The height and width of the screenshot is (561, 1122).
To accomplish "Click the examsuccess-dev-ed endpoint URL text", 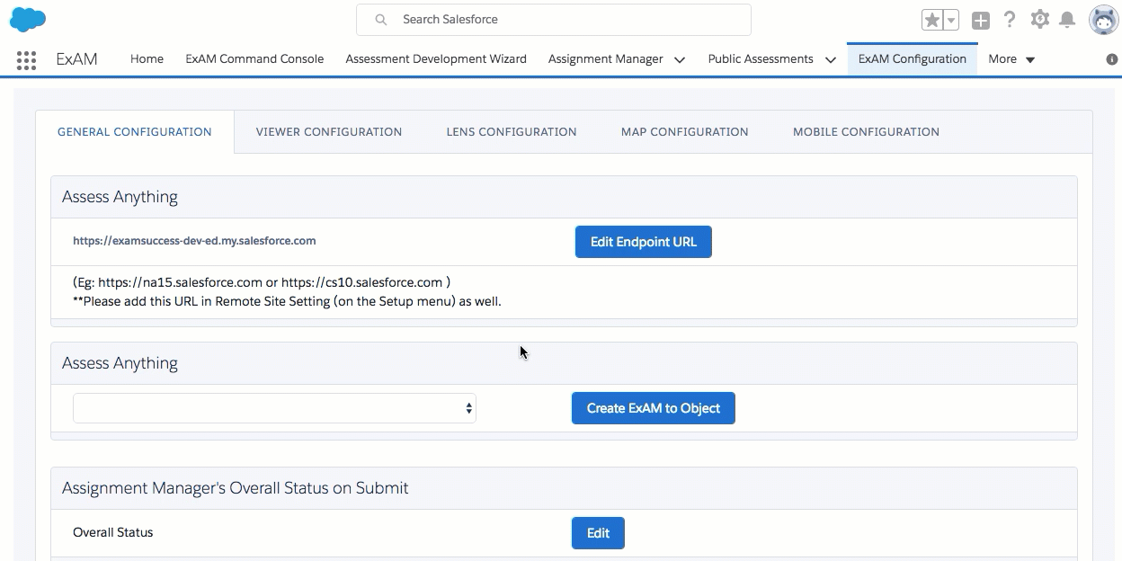I will [x=194, y=241].
